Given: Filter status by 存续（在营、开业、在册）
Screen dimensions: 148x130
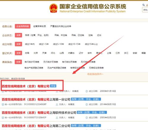Looking at the screenshot, I should coord(37,35).
